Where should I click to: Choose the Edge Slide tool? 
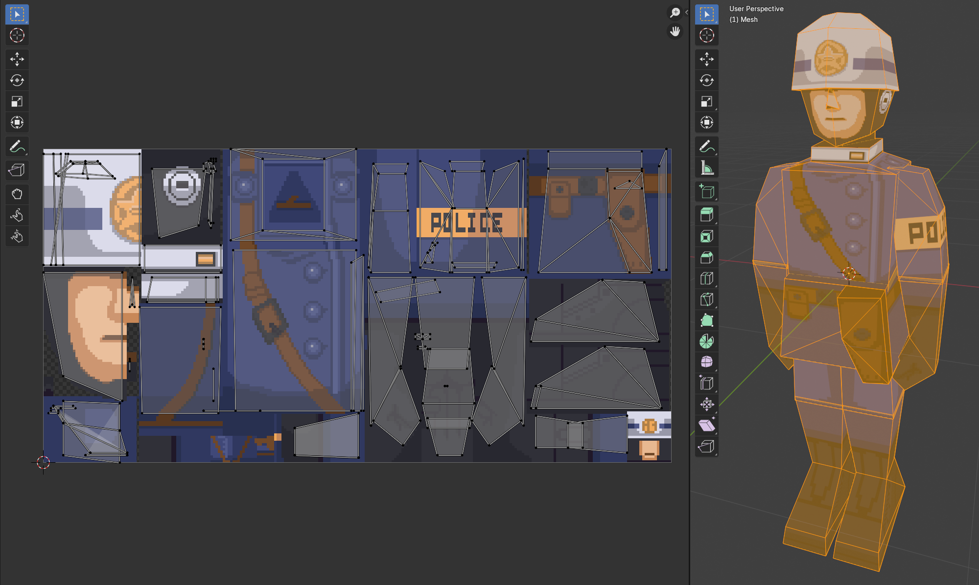pyautogui.click(x=707, y=383)
